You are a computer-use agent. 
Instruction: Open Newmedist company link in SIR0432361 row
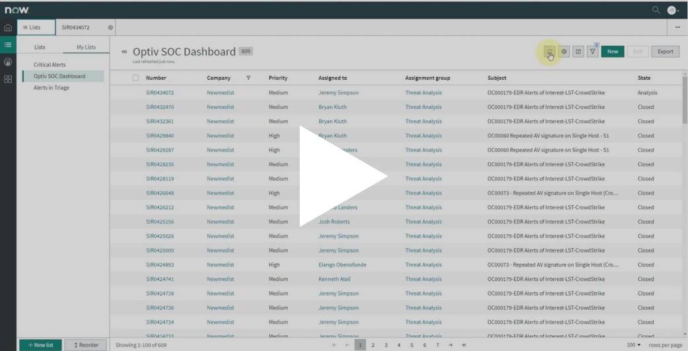(x=221, y=121)
